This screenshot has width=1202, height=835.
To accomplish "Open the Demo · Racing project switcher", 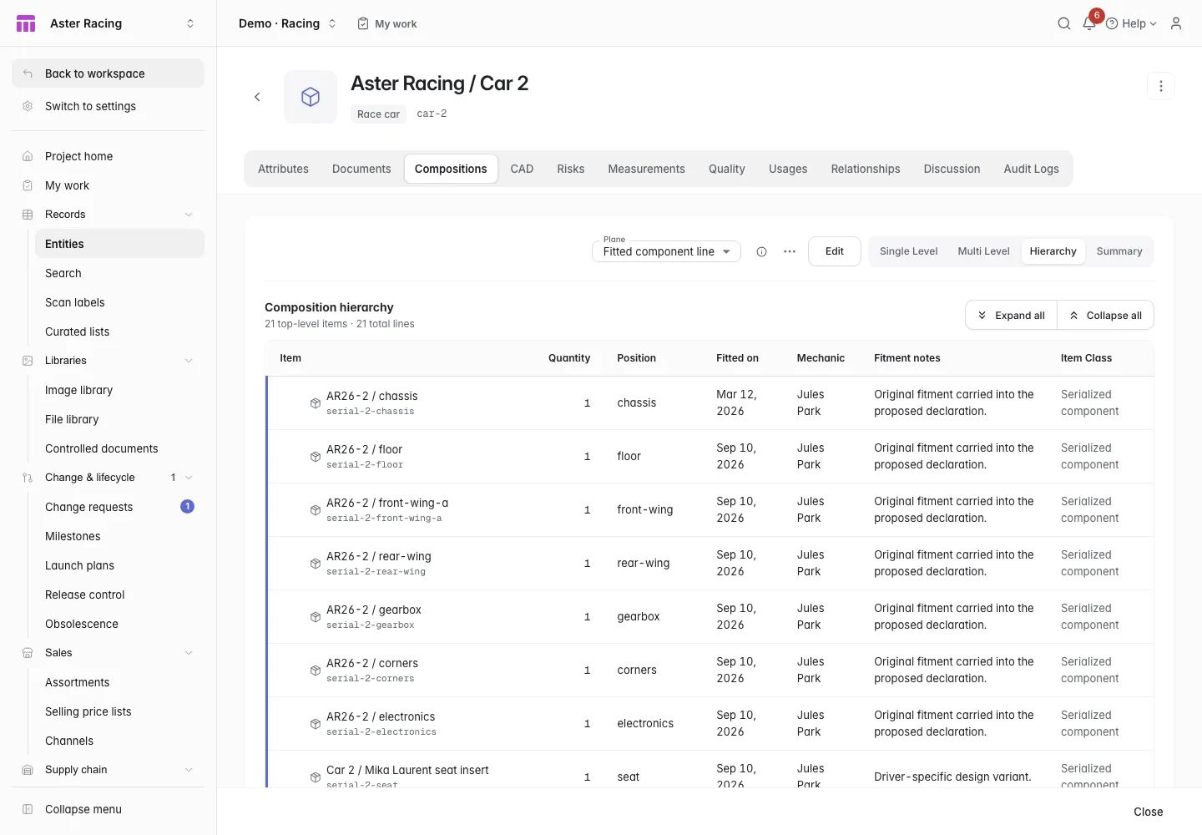I will 287,23.
